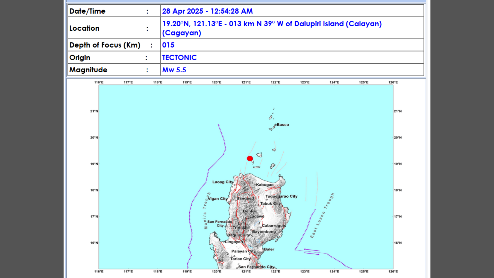Click the red epicenter marker on map
This screenshot has width=494, height=278.
pyautogui.click(x=250, y=159)
